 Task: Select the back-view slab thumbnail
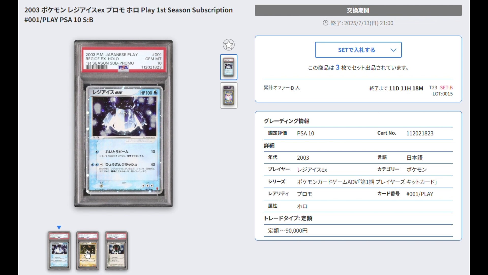228,95
